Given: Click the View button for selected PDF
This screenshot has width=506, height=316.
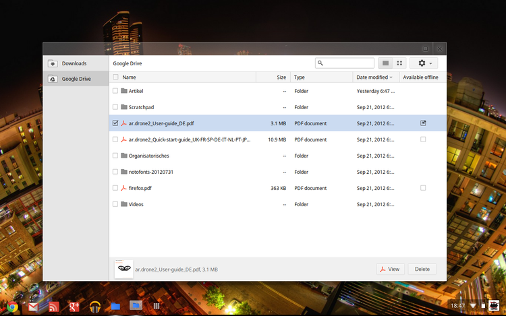Looking at the screenshot, I should point(389,269).
